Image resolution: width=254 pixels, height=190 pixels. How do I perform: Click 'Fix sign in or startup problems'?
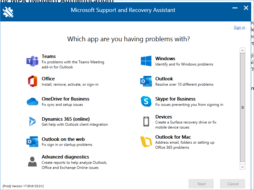point(67,145)
